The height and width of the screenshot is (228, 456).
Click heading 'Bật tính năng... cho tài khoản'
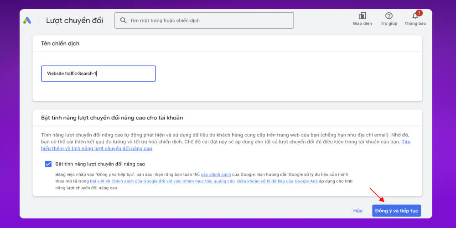[112, 118]
